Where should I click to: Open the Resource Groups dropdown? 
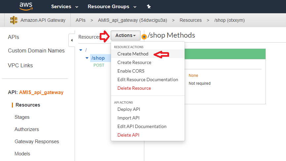pyautogui.click(x=112, y=7)
